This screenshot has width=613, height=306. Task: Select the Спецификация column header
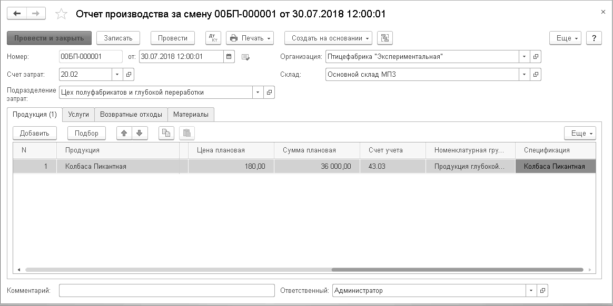click(556, 150)
